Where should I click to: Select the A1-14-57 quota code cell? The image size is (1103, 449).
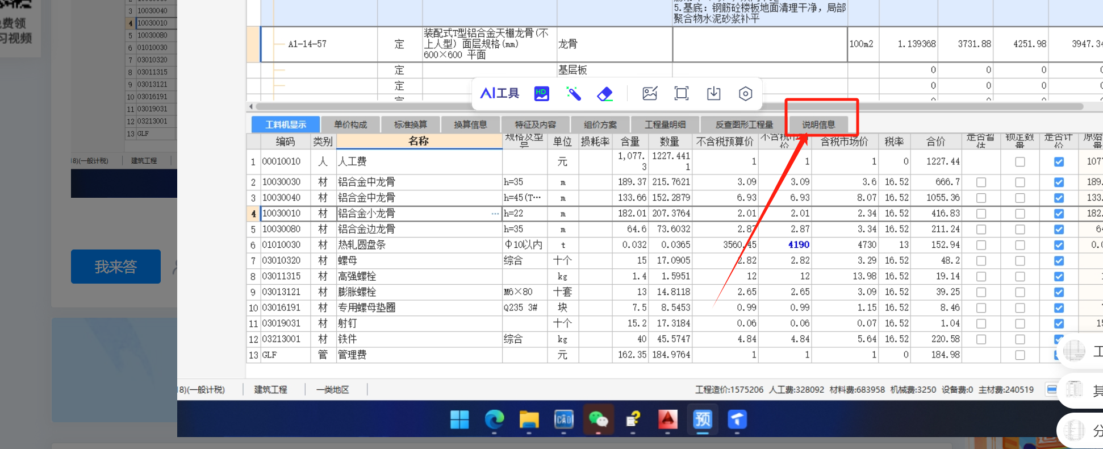pos(319,44)
